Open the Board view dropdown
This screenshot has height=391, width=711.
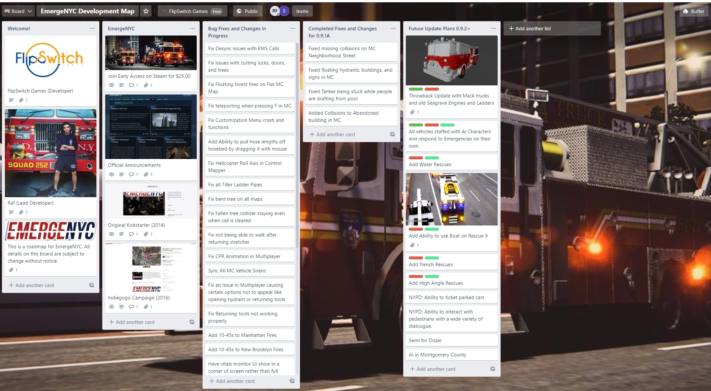pos(18,11)
